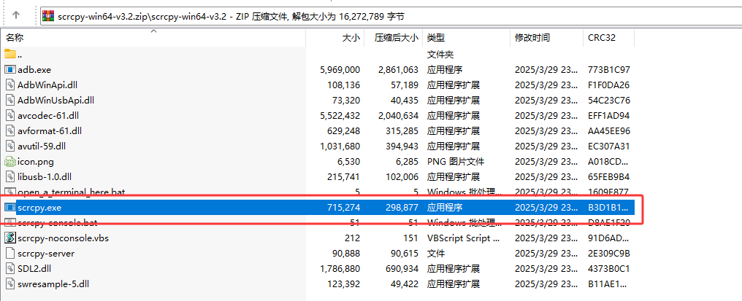Select the libusb-1.0.dll file icon
The width and height of the screenshot is (742, 301).
click(x=10, y=176)
